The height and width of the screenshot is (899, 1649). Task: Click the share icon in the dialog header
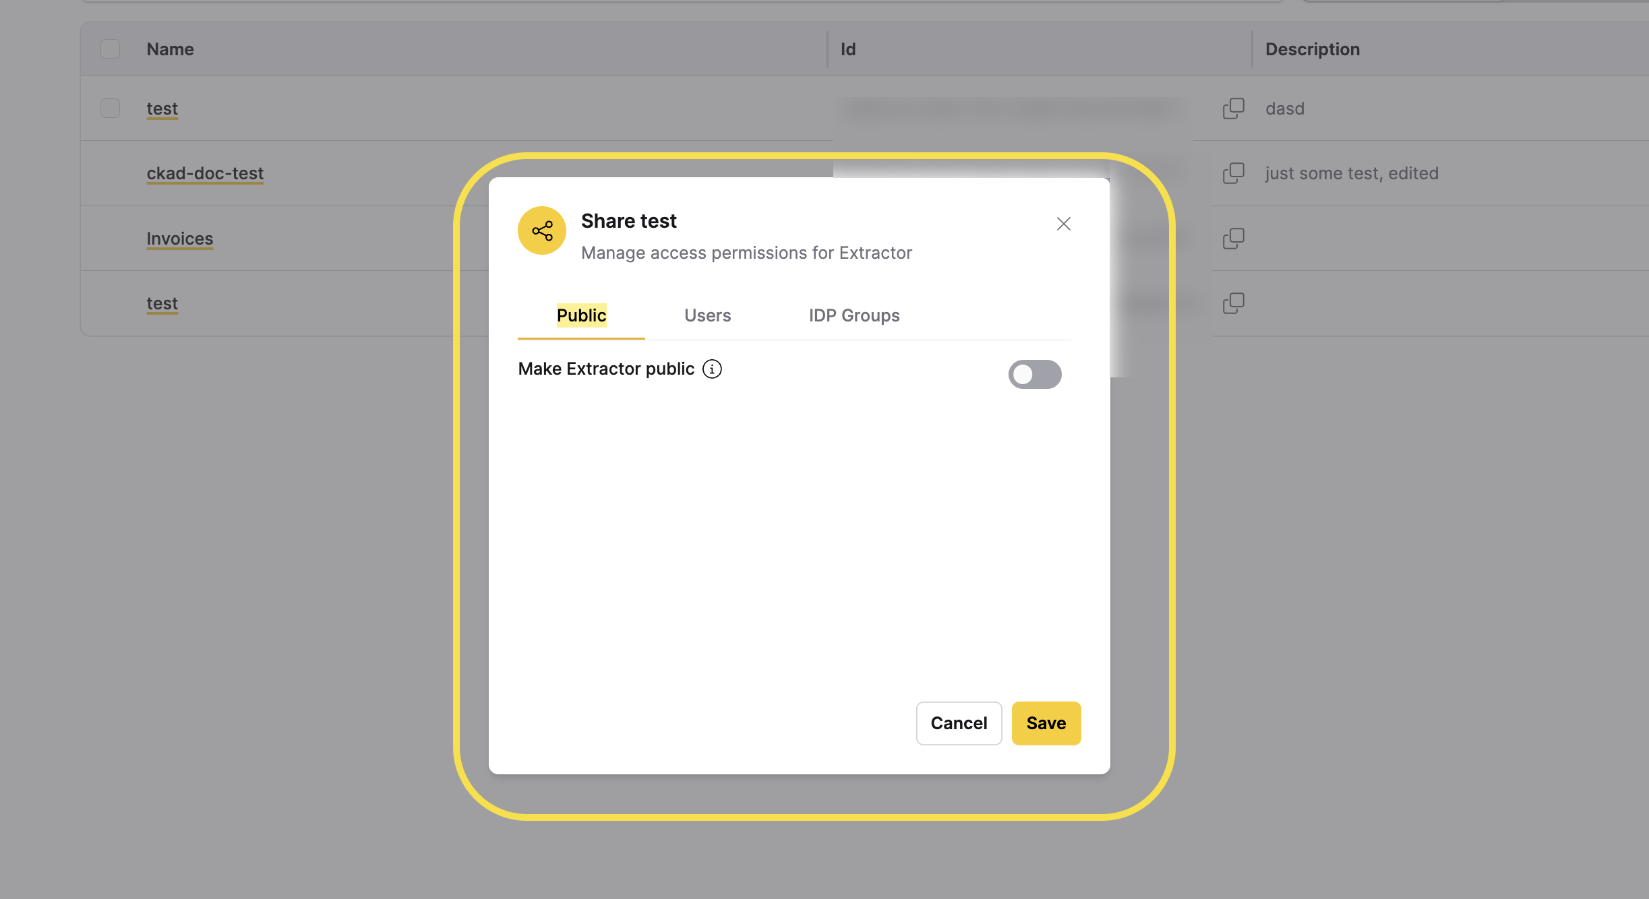point(541,230)
